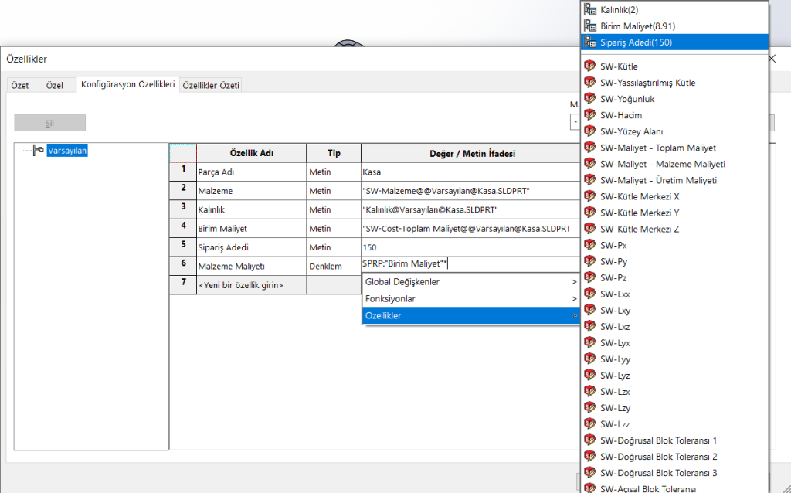Click the SW-Yüzey Alanı icon

(x=590, y=131)
